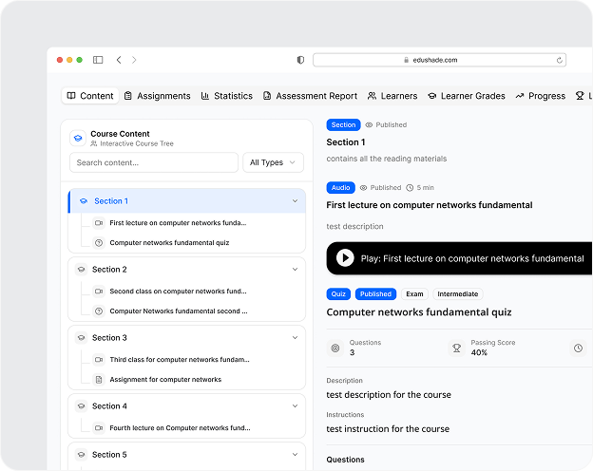Viewport: 593px width, 471px height.
Task: Click the Course Content graduation cap icon
Action: (78, 138)
